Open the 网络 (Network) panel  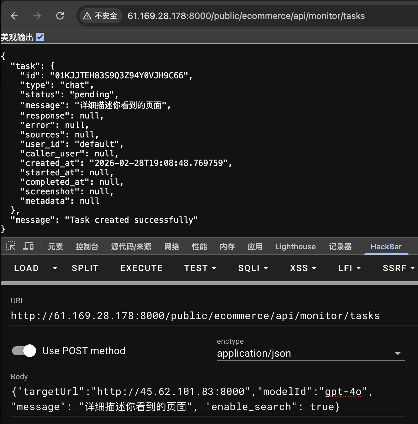pos(172,247)
